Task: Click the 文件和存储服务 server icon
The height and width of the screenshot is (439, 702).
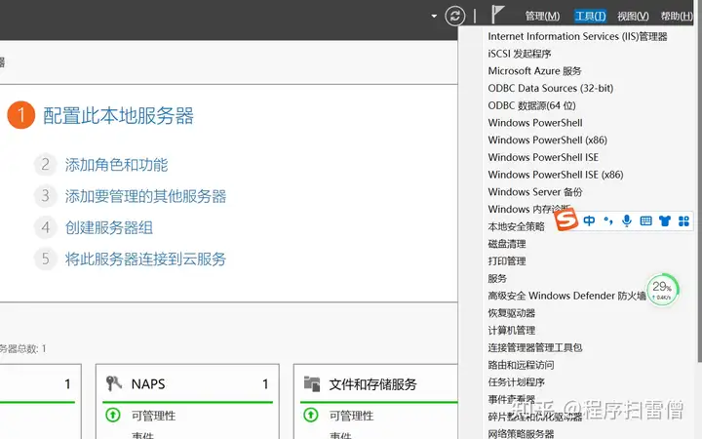Action: [312, 384]
